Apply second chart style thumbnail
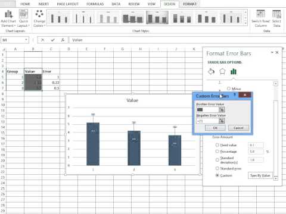The width and height of the screenshot is (286, 214). click(83, 18)
